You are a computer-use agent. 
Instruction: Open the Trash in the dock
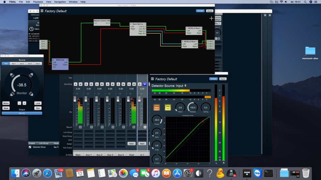306,173
